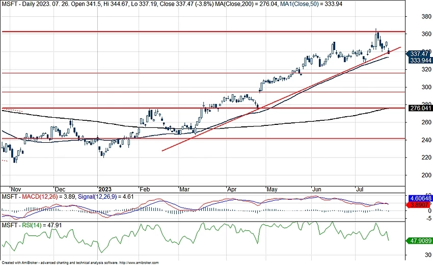Click the 337.47 last close price tag
The width and height of the screenshot is (433, 265).
[x=419, y=54]
